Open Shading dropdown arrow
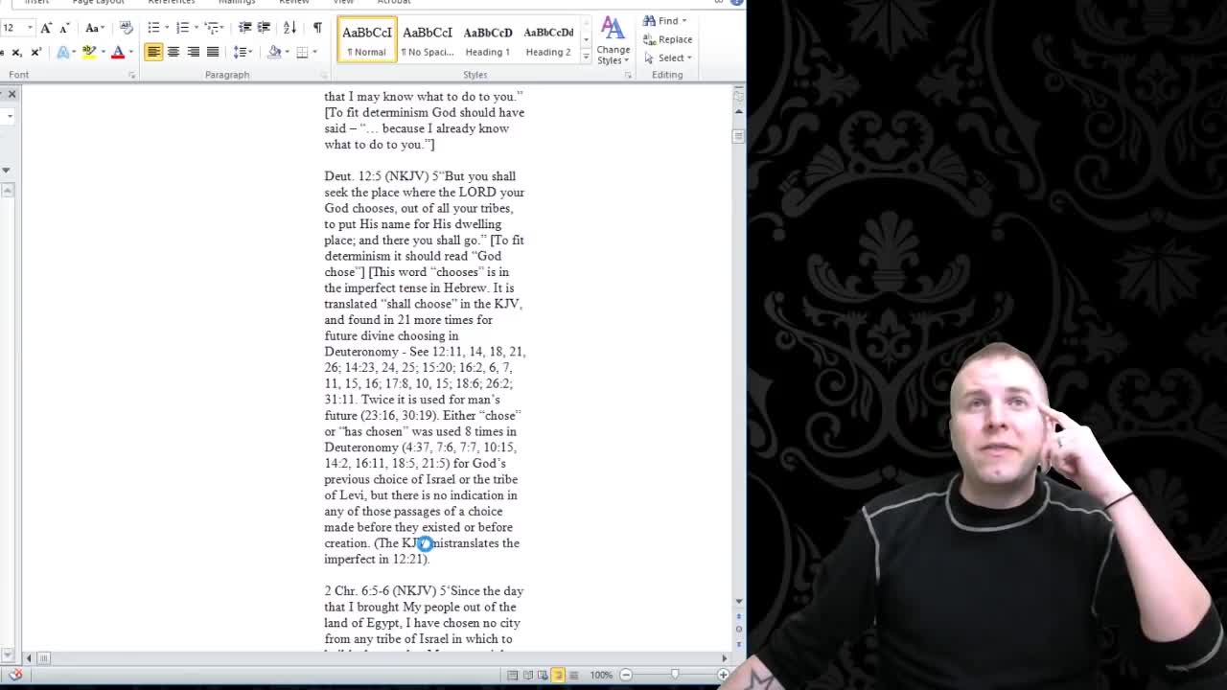 pos(286,52)
